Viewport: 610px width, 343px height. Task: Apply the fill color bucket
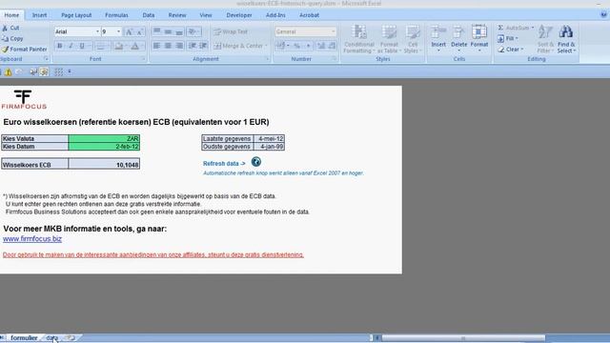pyautogui.click(x=119, y=46)
